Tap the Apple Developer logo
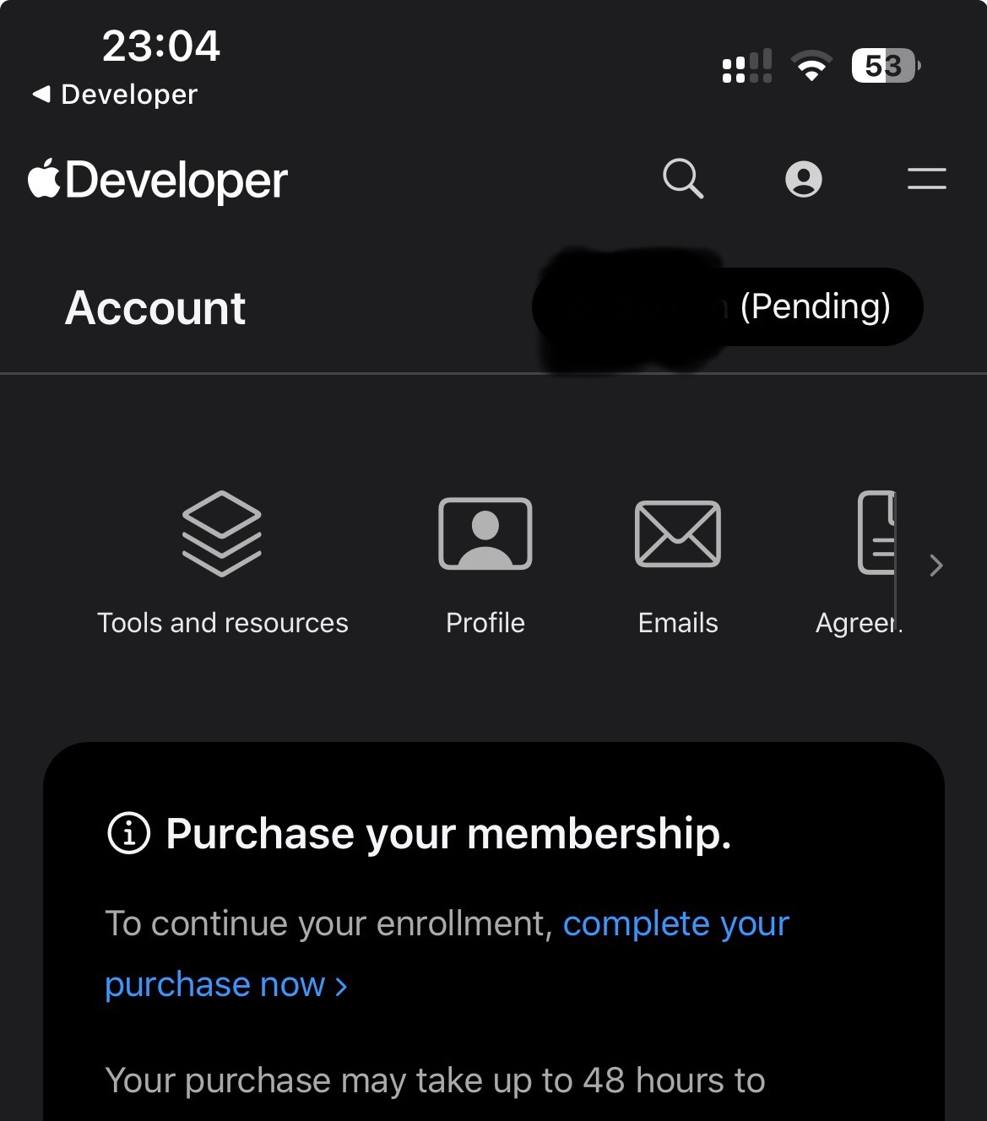Viewport: 987px width, 1121px height. click(157, 181)
